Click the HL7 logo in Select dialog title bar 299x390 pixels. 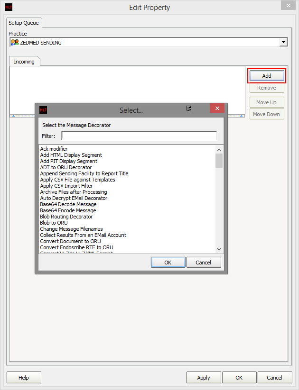[43, 110]
